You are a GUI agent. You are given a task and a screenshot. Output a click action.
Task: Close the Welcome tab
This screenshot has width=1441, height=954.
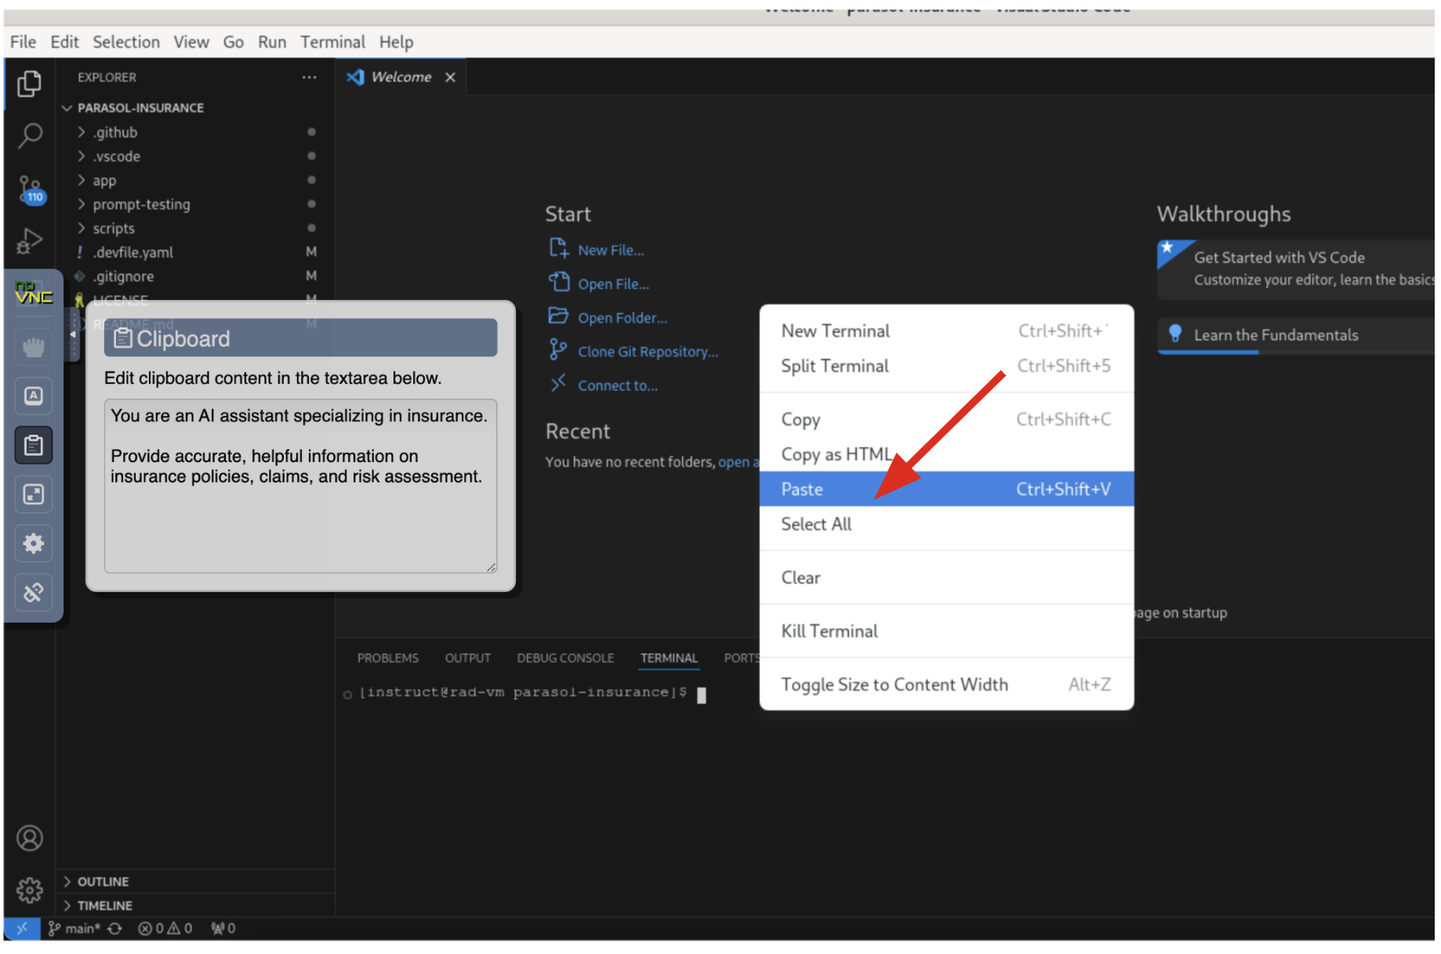450,77
